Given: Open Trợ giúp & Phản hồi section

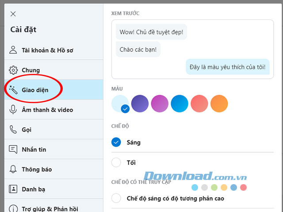Looking at the screenshot, I should click(54, 205).
